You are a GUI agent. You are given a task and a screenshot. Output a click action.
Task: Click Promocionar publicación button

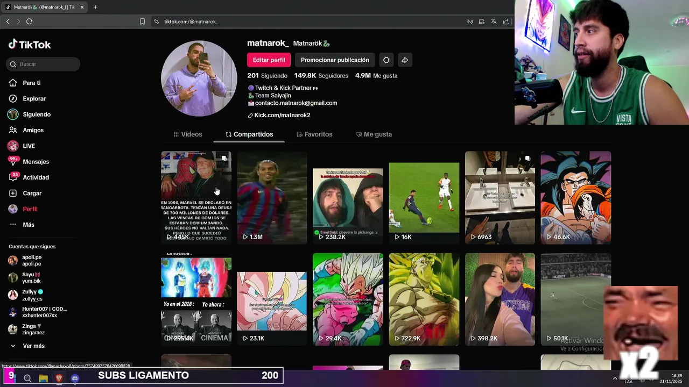click(335, 60)
